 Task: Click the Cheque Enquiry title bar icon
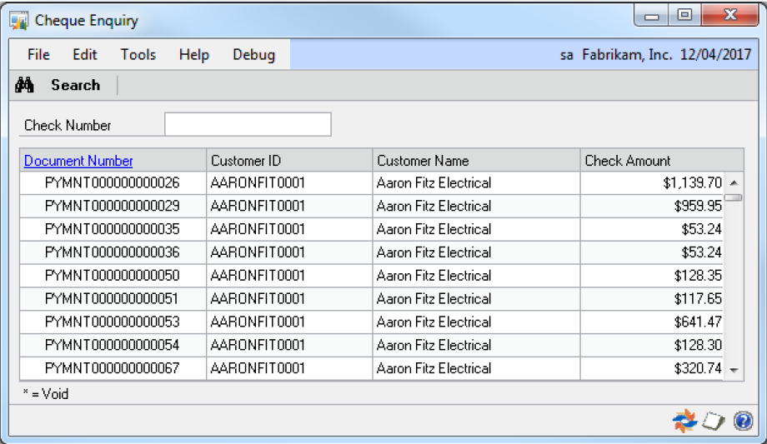tap(18, 21)
